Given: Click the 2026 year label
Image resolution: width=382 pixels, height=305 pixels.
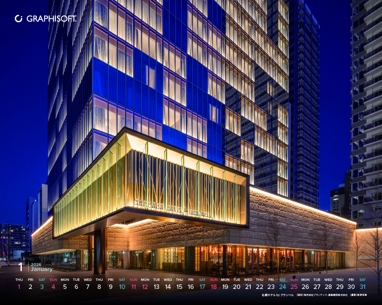Looking at the screenshot, I should click(x=36, y=264).
